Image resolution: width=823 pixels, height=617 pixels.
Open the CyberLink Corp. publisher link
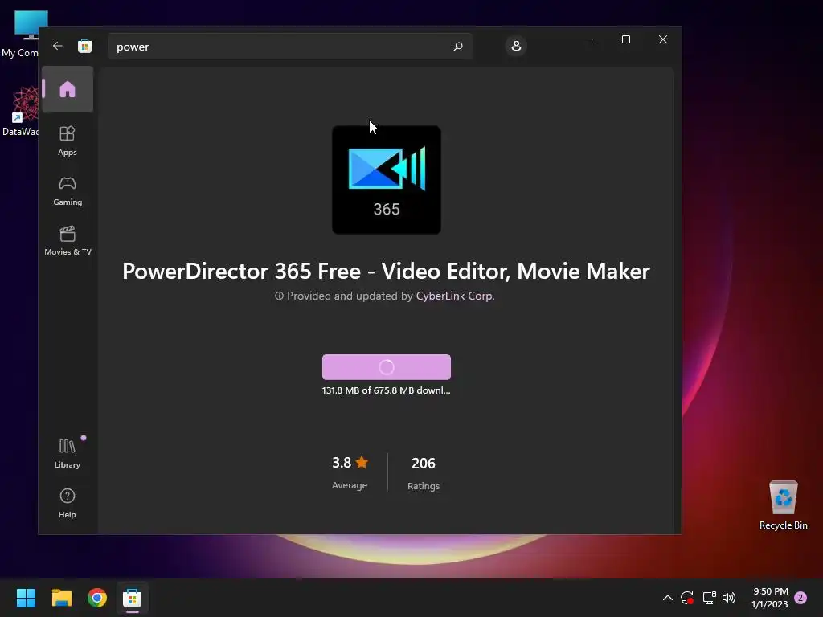tap(455, 296)
